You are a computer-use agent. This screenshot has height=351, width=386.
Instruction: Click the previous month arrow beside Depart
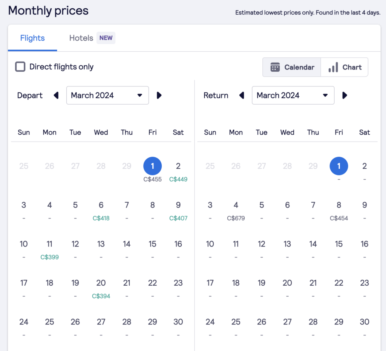tap(56, 95)
